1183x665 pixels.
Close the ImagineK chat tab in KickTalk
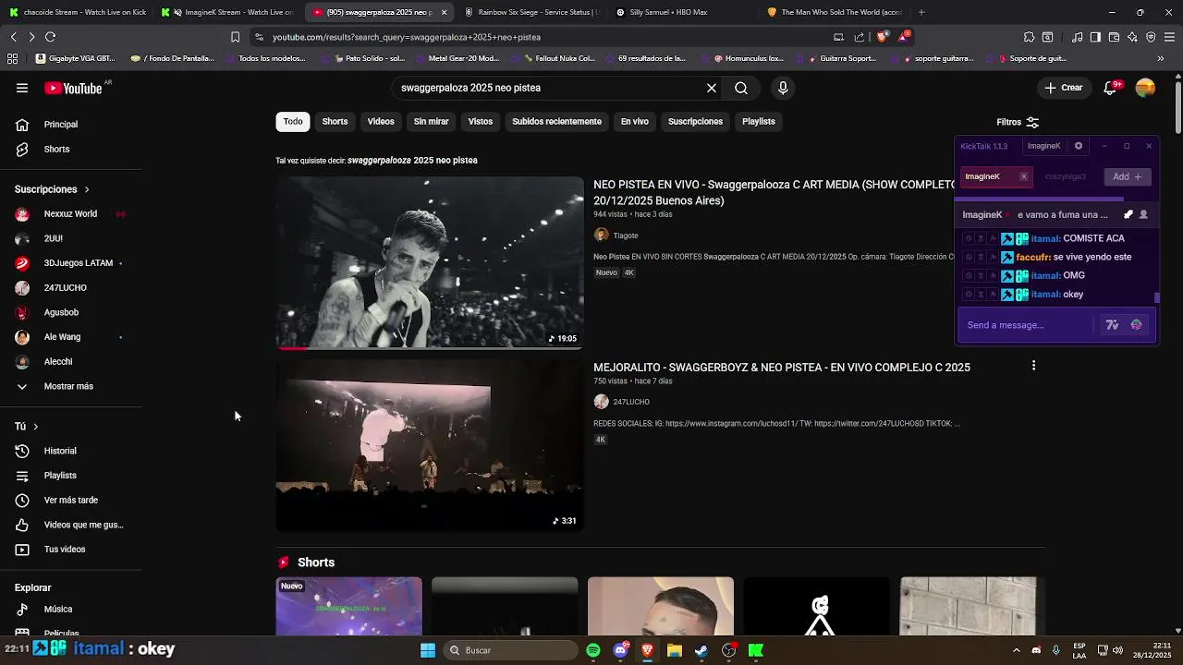click(x=1023, y=176)
